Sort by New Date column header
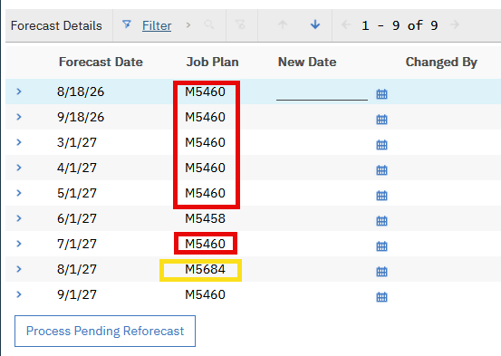 click(307, 62)
